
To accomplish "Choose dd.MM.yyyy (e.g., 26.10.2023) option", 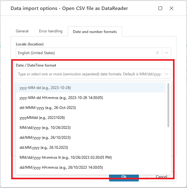I will point(91,147).
